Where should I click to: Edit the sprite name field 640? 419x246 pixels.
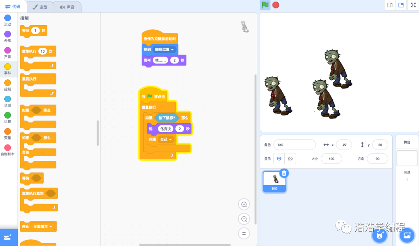coord(295,145)
